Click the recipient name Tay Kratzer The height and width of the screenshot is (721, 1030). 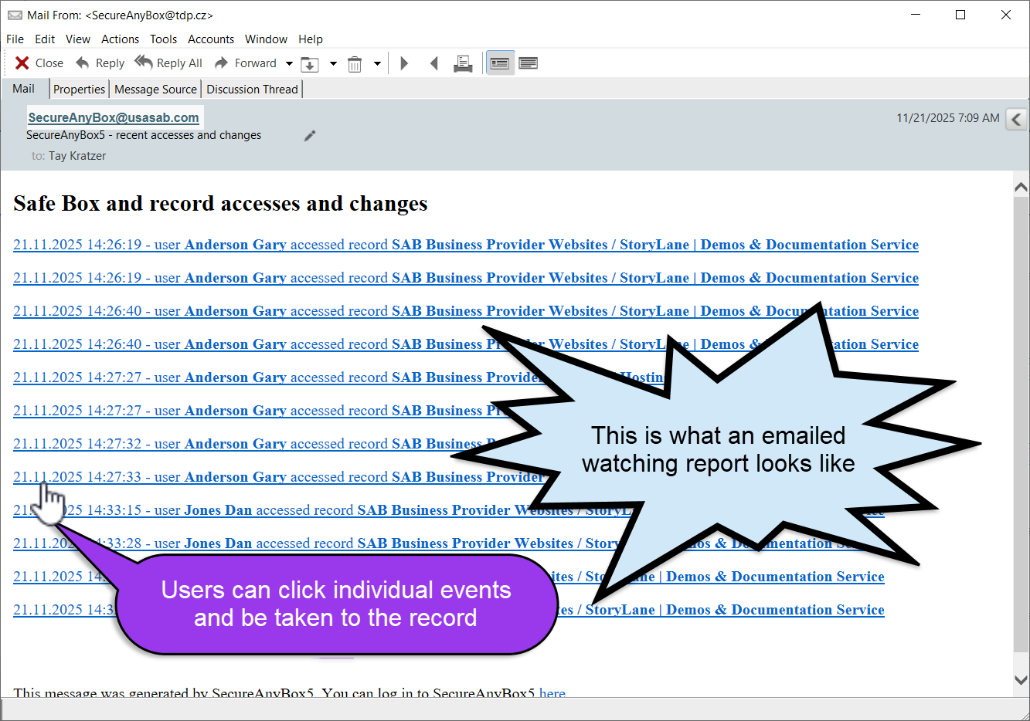[77, 156]
